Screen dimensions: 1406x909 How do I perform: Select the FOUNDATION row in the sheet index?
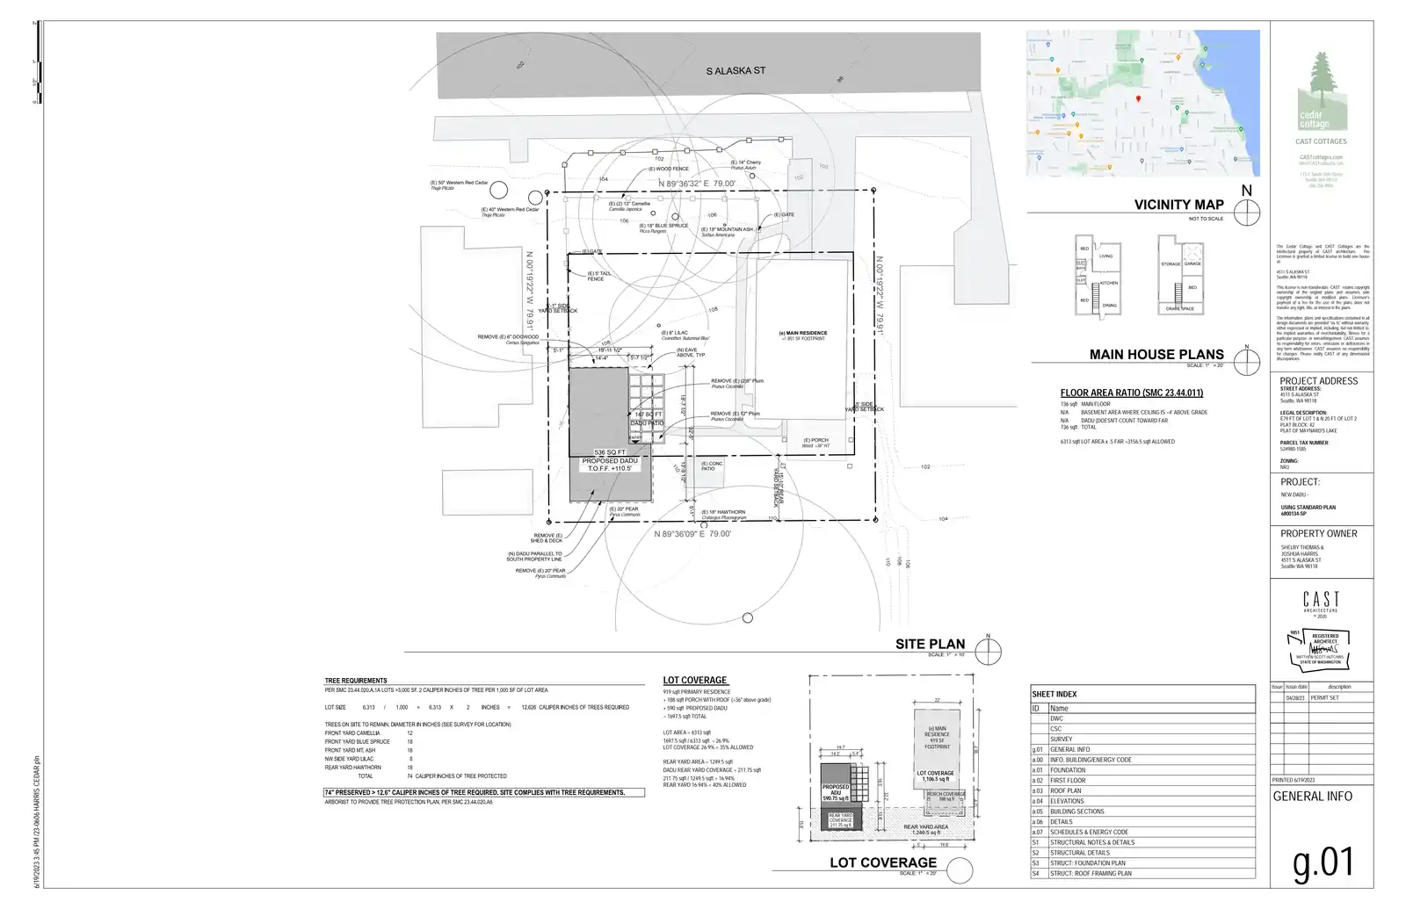1142,770
